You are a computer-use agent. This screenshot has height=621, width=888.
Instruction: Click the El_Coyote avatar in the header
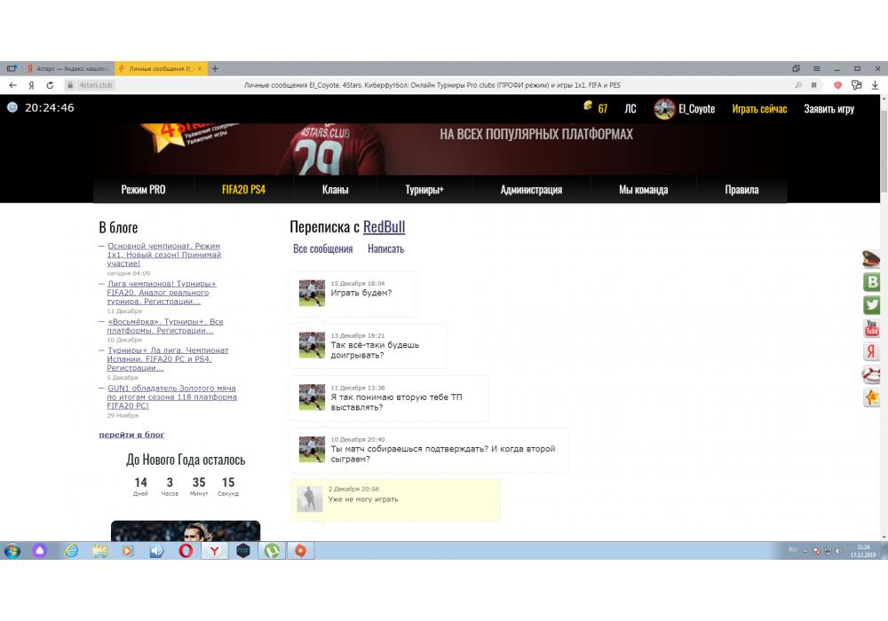point(664,108)
